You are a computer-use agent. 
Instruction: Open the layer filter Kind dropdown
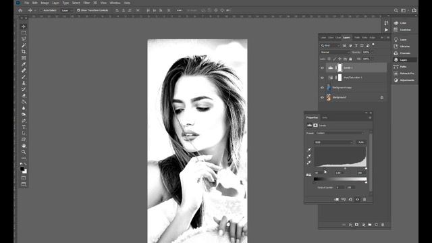pos(330,45)
